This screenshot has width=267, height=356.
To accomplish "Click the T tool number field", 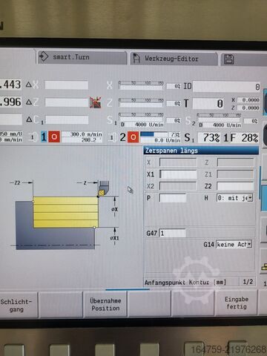I will 208,103.
